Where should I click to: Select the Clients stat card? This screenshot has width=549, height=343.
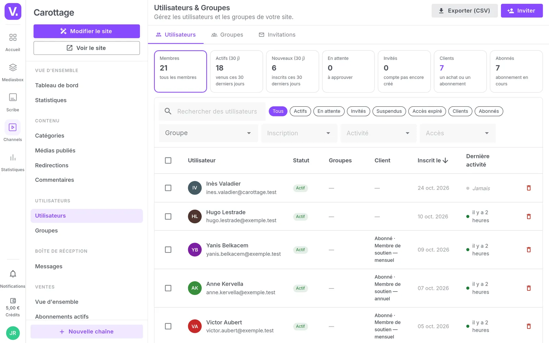click(460, 71)
